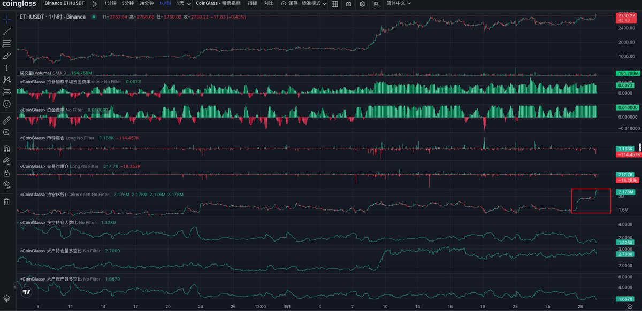Open the user account icon

point(376,4)
